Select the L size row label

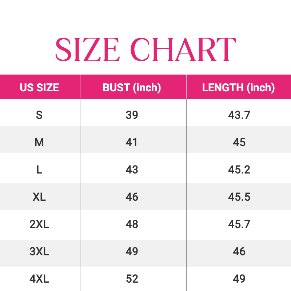pyautogui.click(x=39, y=170)
